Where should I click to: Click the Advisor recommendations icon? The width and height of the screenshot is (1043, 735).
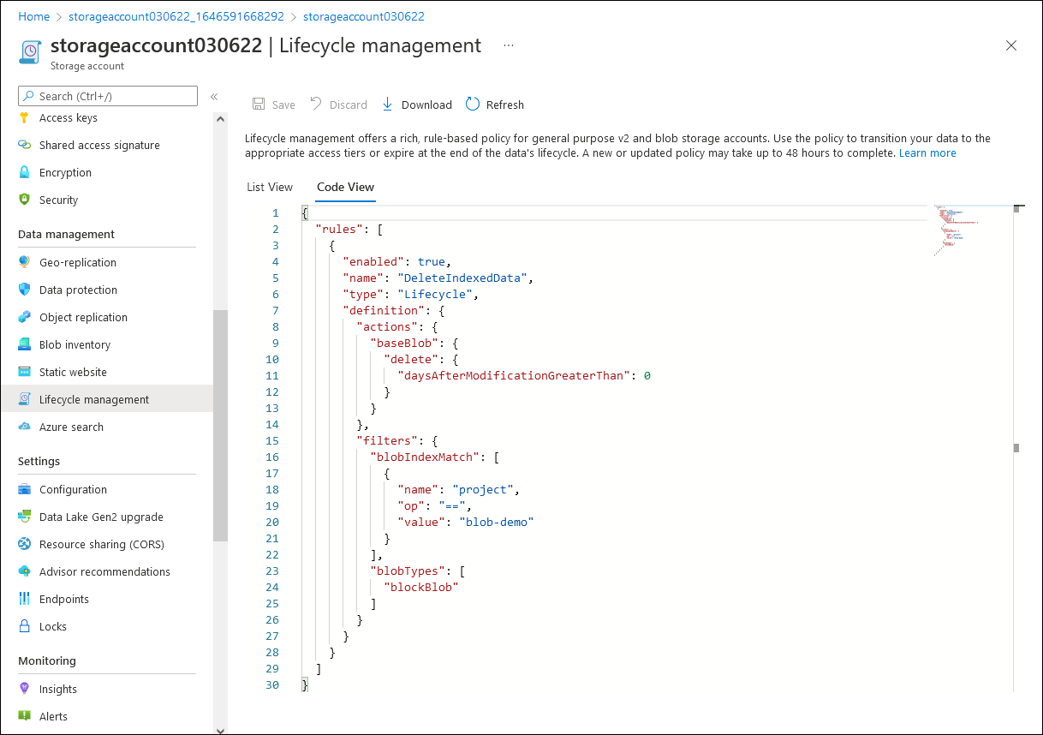tap(24, 572)
